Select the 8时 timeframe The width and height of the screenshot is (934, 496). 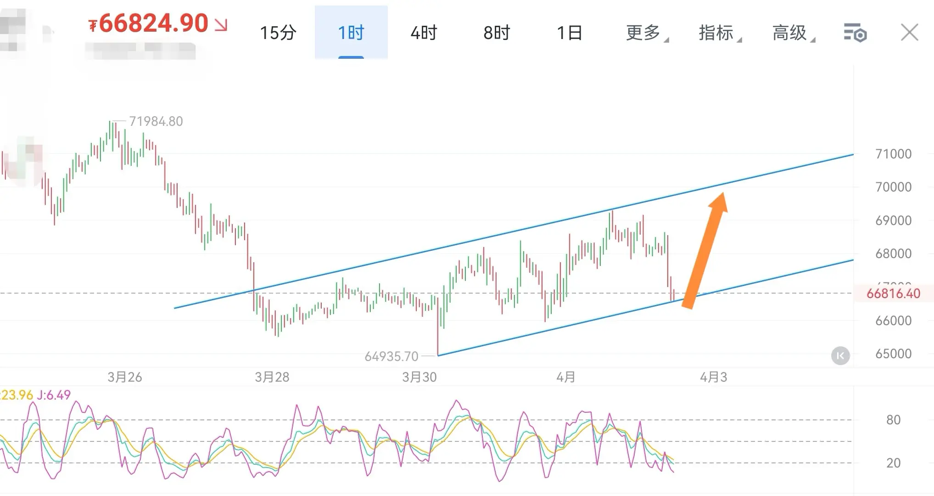497,33
